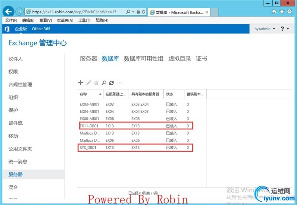Click the browser Forward arrow button
The image size is (297, 205).
click(19, 12)
